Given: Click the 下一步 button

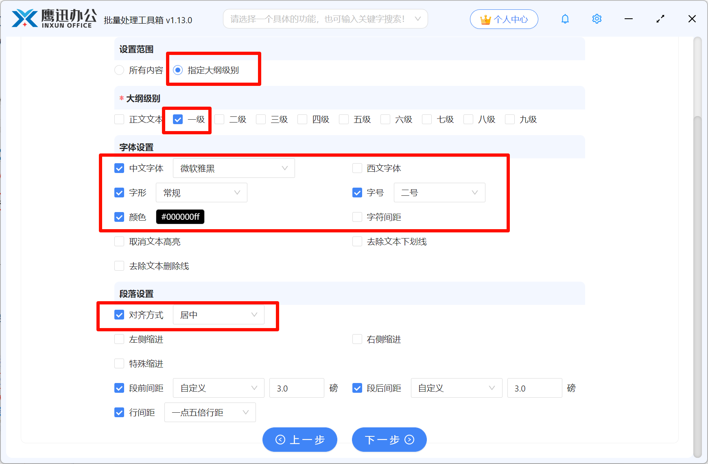Looking at the screenshot, I should [389, 440].
